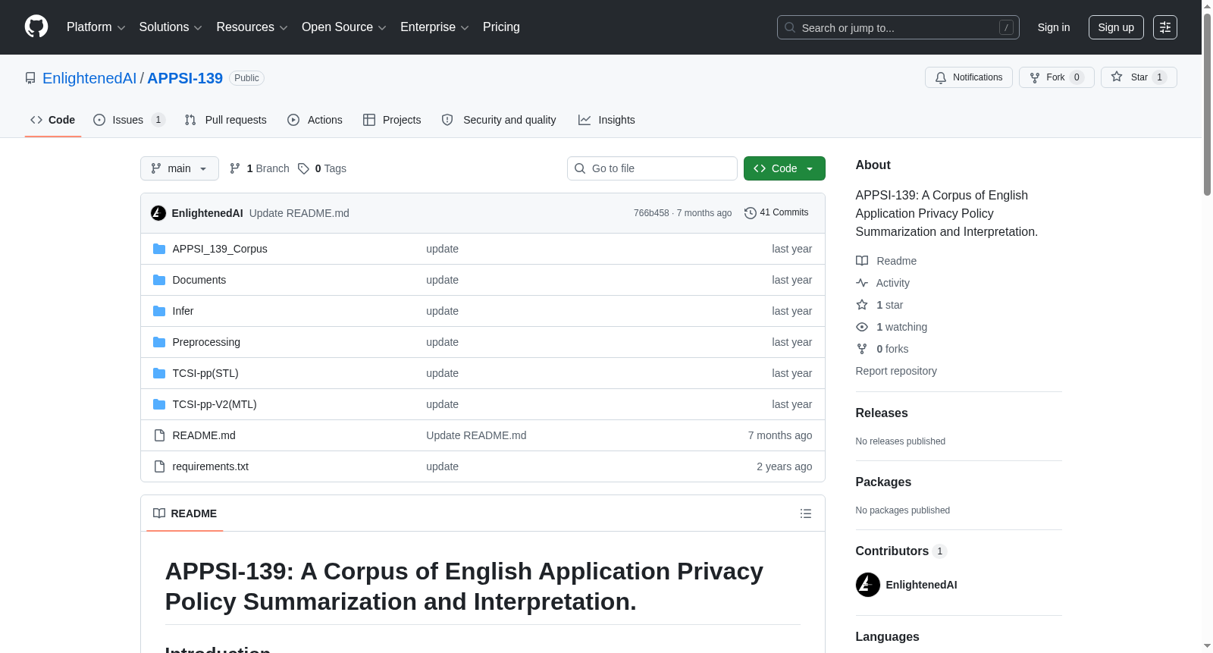The height and width of the screenshot is (653, 1213).
Task: Click the README.md file icon
Action: point(159,435)
